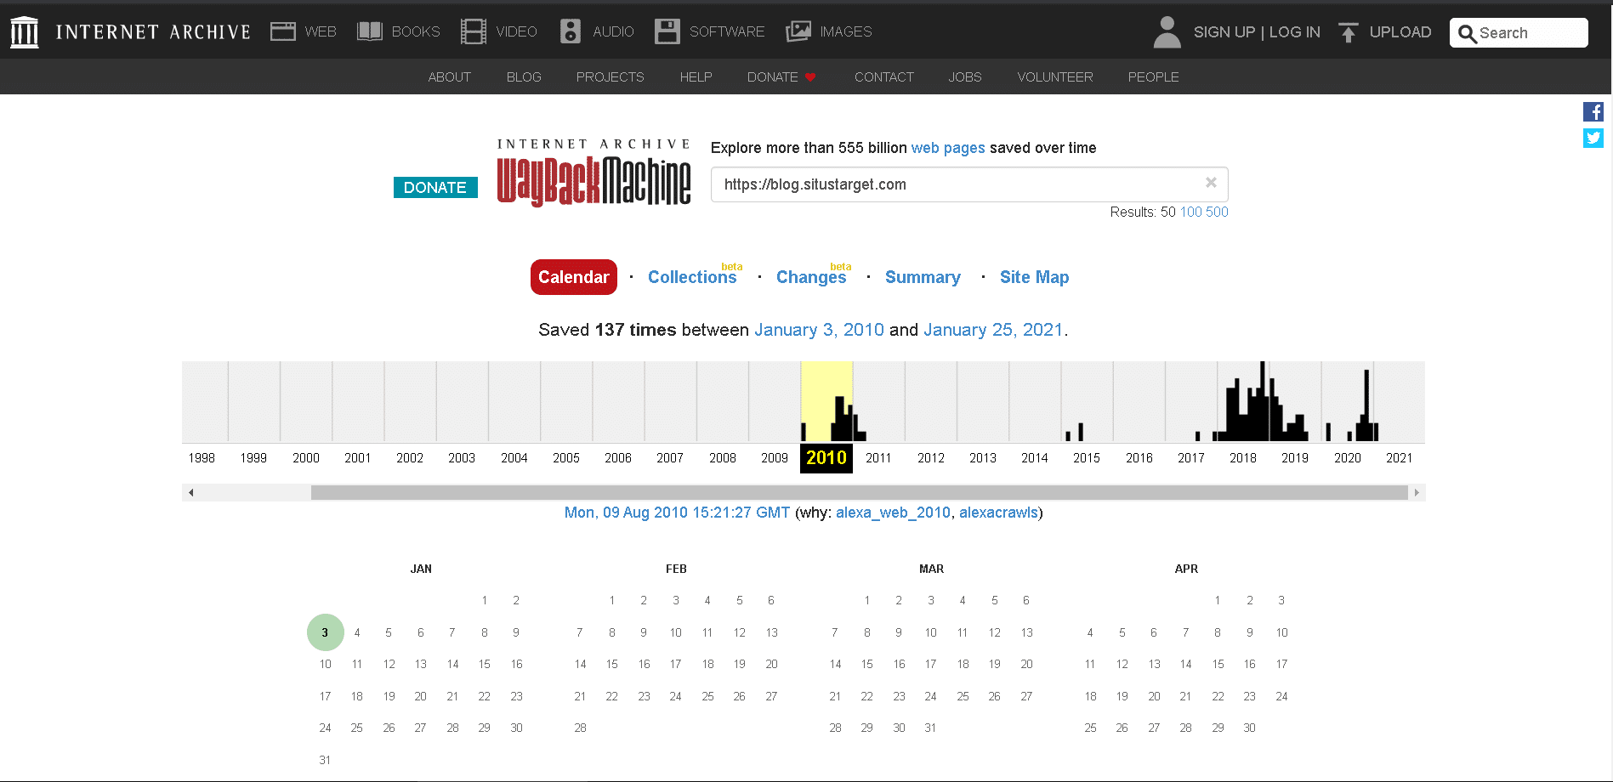Open the Audio speaker icon
1613x782 pixels.
click(x=570, y=31)
